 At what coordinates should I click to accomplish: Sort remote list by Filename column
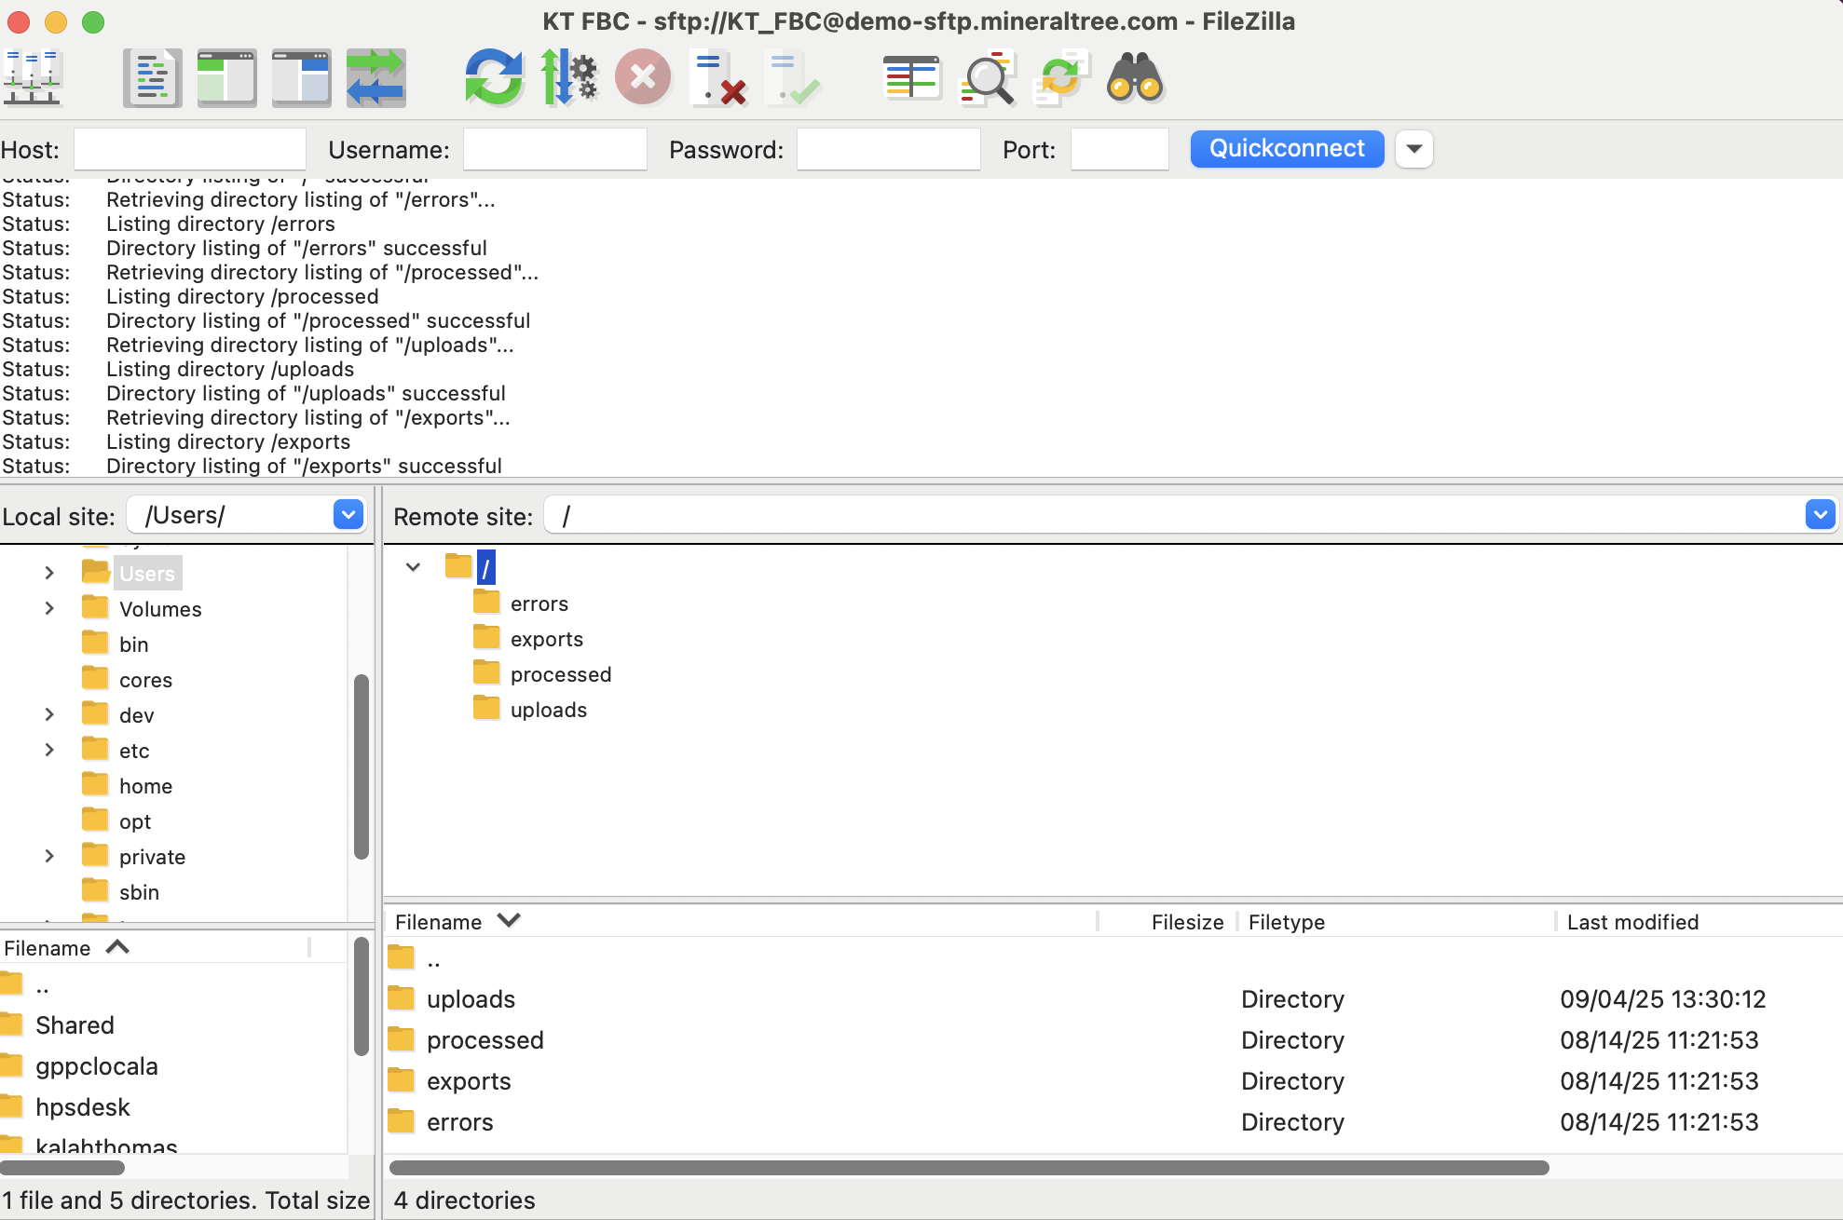point(740,922)
